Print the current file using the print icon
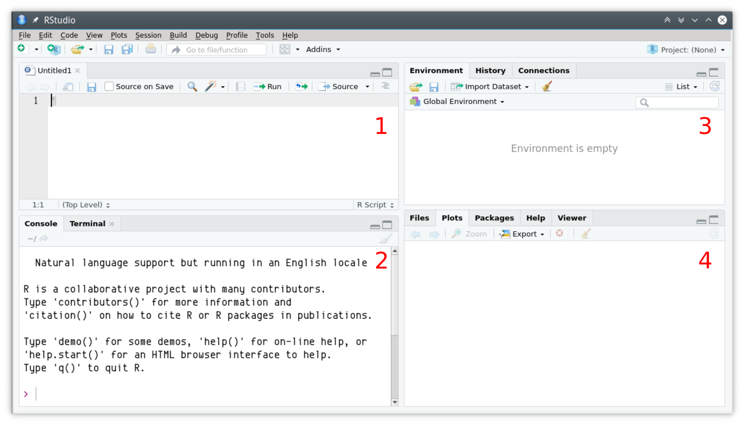 [151, 49]
